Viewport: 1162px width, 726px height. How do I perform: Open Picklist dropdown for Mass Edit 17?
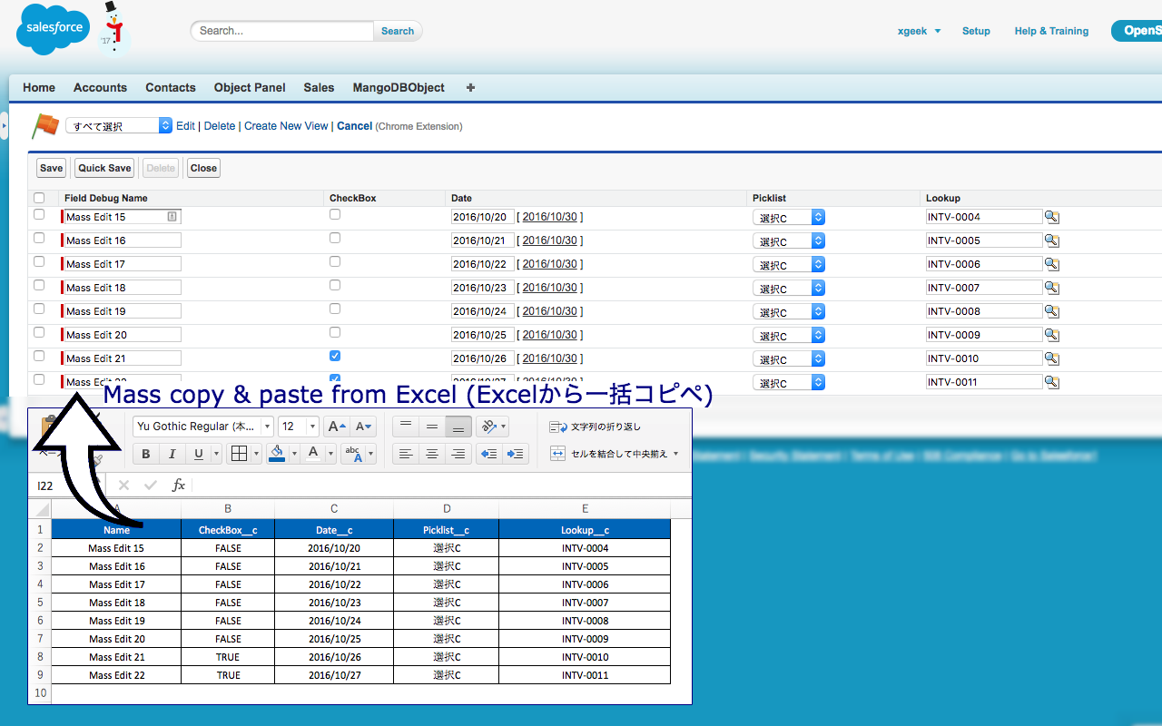coord(789,265)
